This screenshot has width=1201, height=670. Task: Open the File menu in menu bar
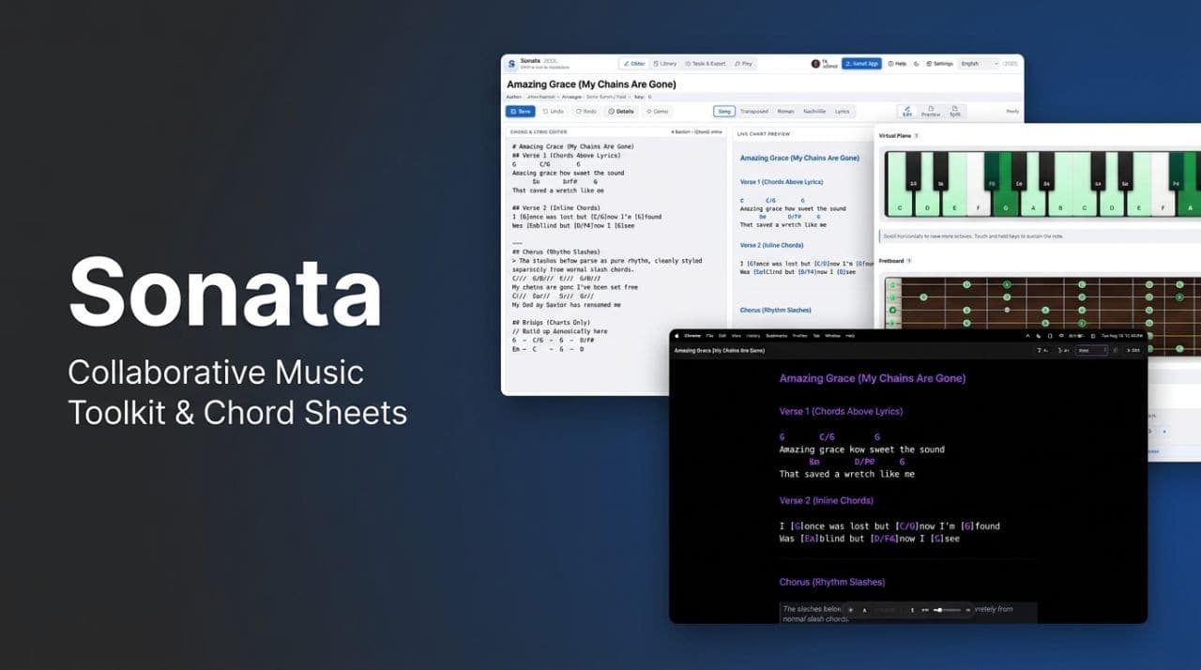[x=710, y=335]
